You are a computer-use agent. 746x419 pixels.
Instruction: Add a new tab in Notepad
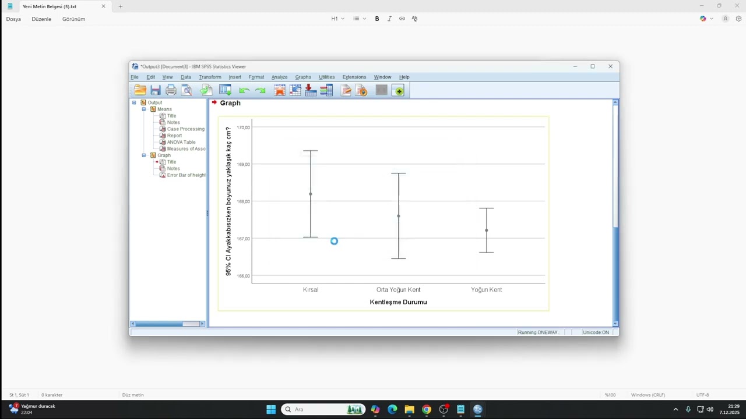(x=121, y=6)
